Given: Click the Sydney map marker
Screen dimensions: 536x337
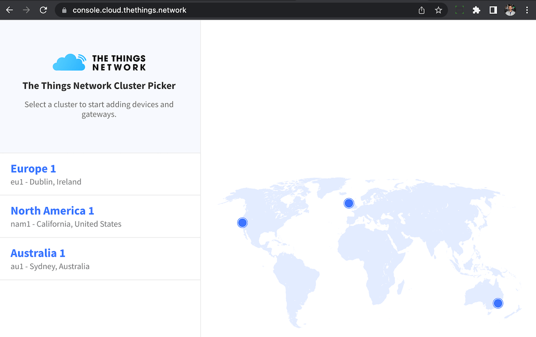Looking at the screenshot, I should [x=498, y=304].
